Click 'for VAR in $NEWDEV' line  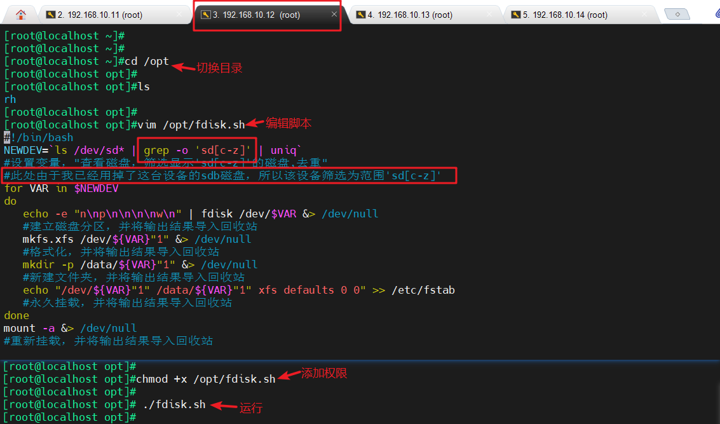(x=61, y=188)
